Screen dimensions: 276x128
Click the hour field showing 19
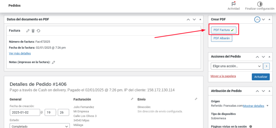click(x=50, y=112)
